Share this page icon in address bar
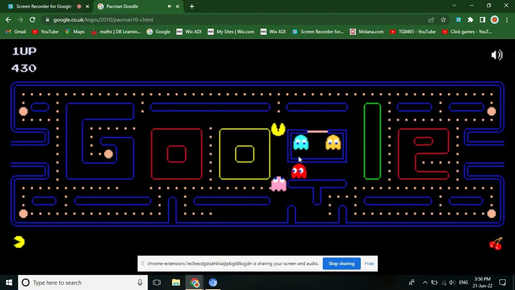This screenshot has width=515, height=290. click(x=431, y=20)
